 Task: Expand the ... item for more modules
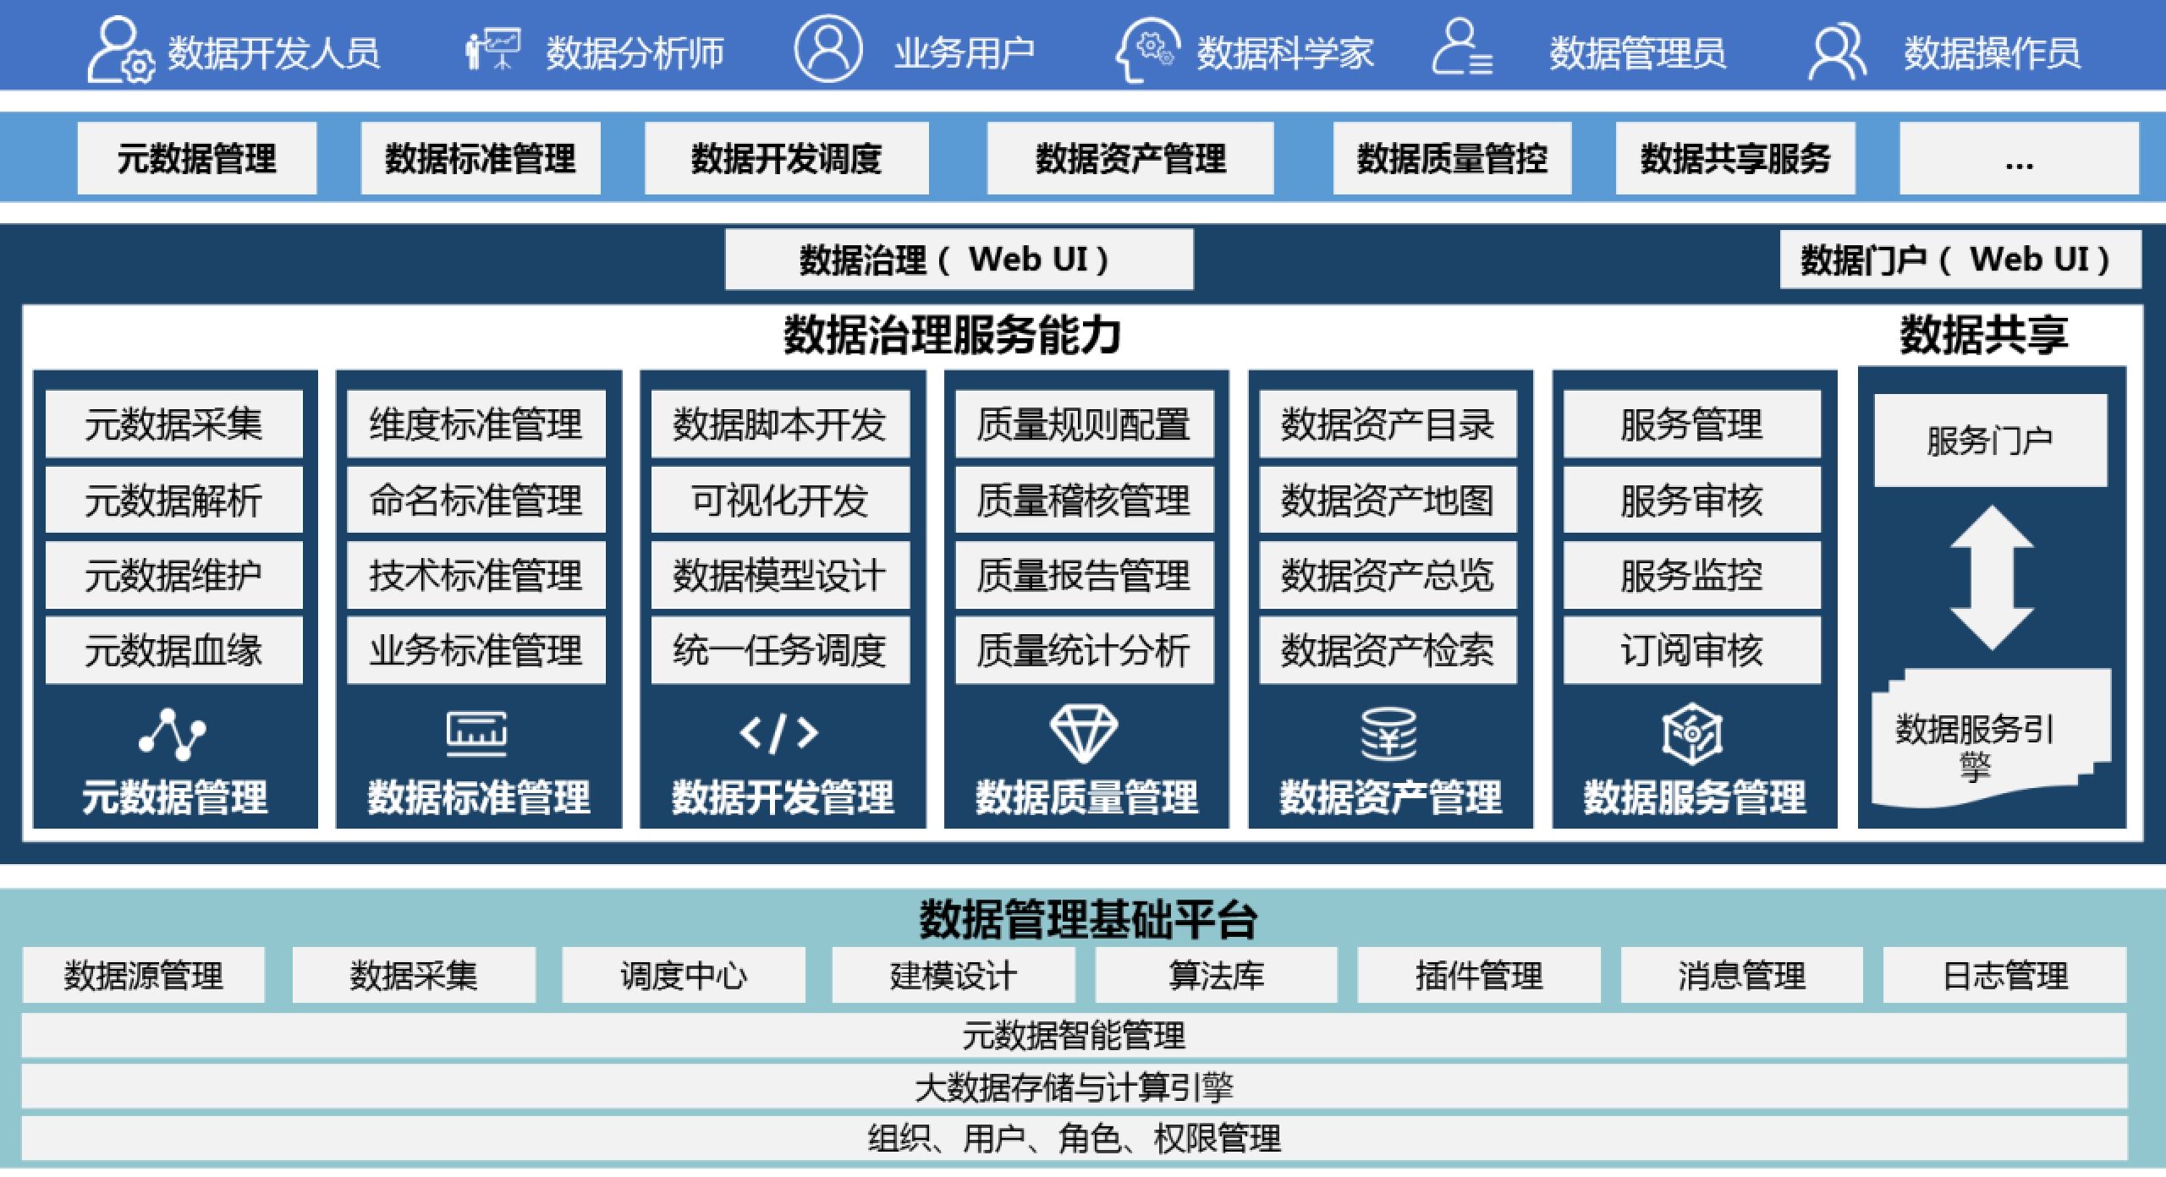pyautogui.click(x=2018, y=157)
